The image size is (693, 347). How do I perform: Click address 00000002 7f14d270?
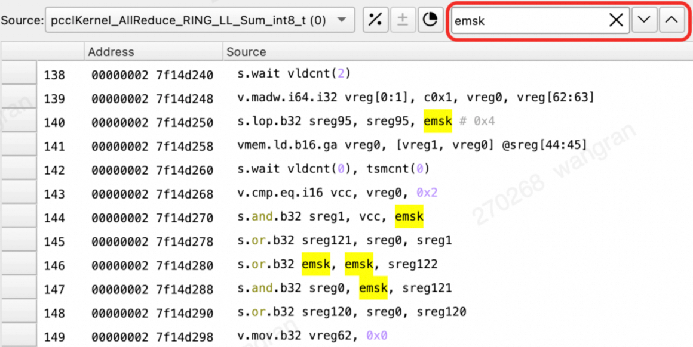[x=152, y=218]
